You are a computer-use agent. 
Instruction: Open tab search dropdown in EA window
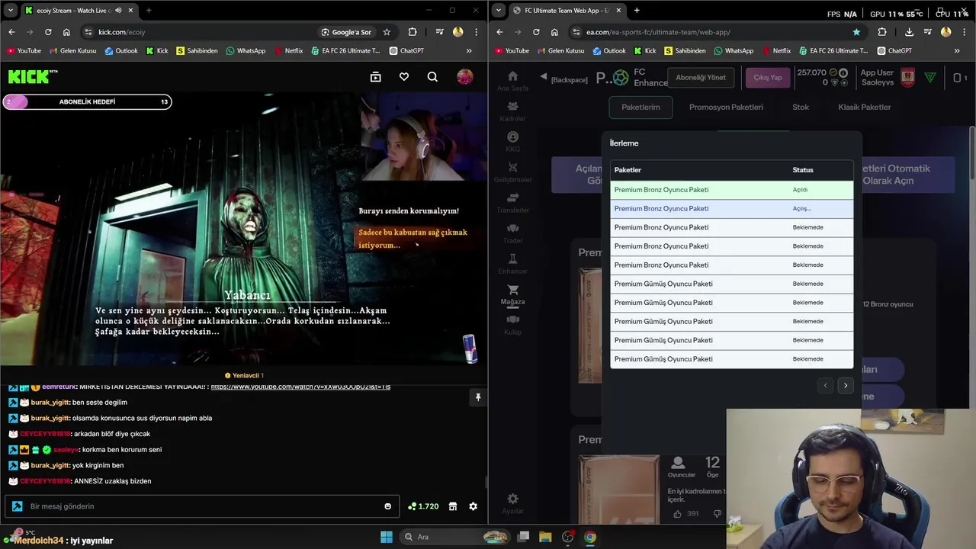point(498,11)
